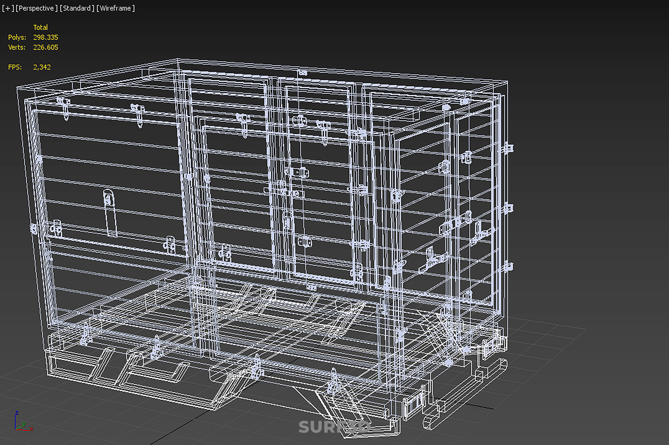Click the Total statistics column header
669x445 pixels.
point(40,27)
